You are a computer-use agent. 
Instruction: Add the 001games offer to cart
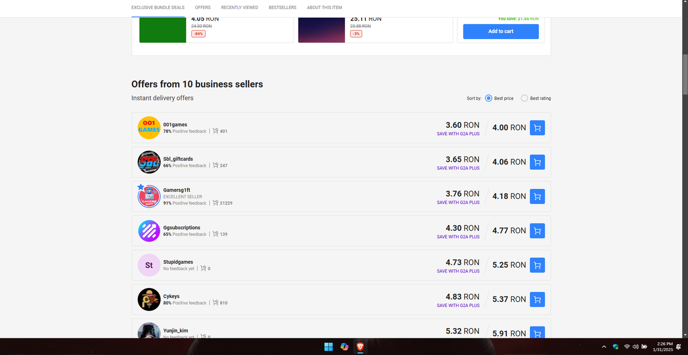(537, 128)
